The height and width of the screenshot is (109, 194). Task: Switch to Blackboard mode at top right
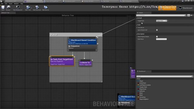(186, 8)
